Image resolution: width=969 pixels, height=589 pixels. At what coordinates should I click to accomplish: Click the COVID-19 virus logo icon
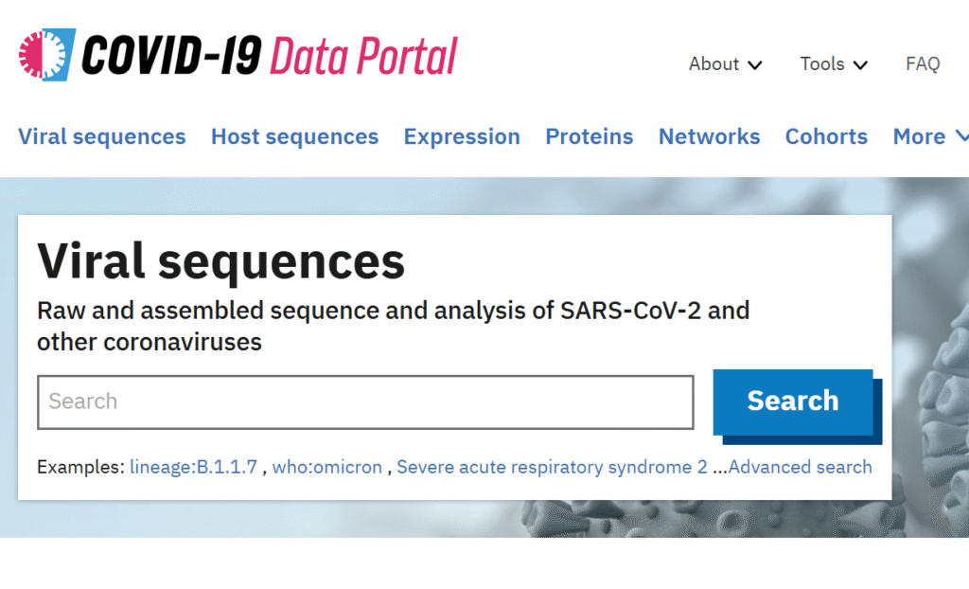pos(46,55)
